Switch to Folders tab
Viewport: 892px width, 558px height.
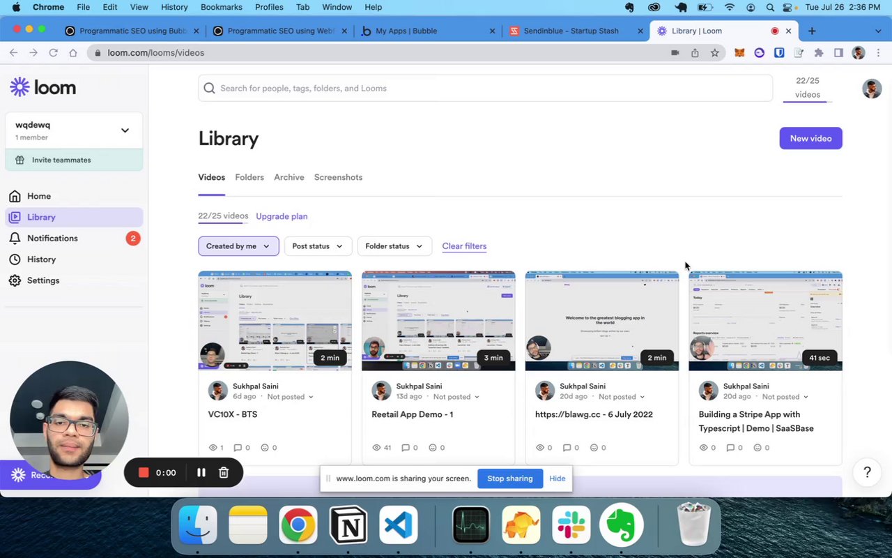point(249,177)
